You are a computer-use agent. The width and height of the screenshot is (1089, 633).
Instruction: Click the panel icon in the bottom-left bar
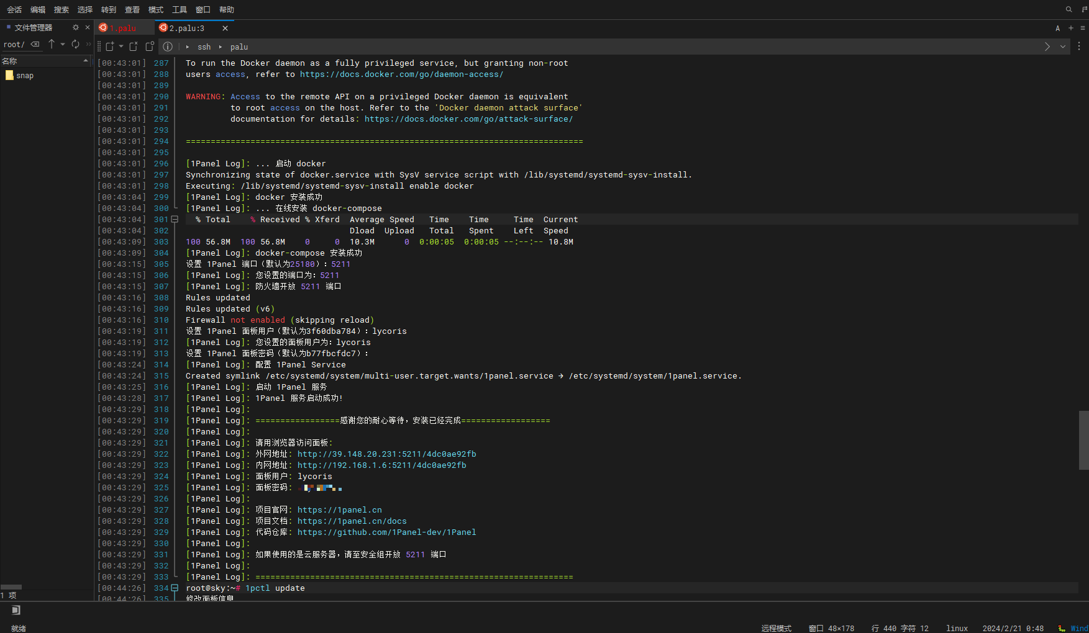(x=16, y=610)
